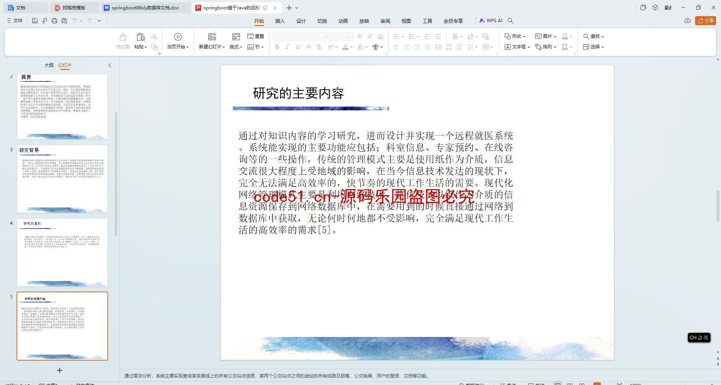Toggle Align Left paragraph alignment
This screenshot has height=385, width=721.
click(x=396, y=47)
